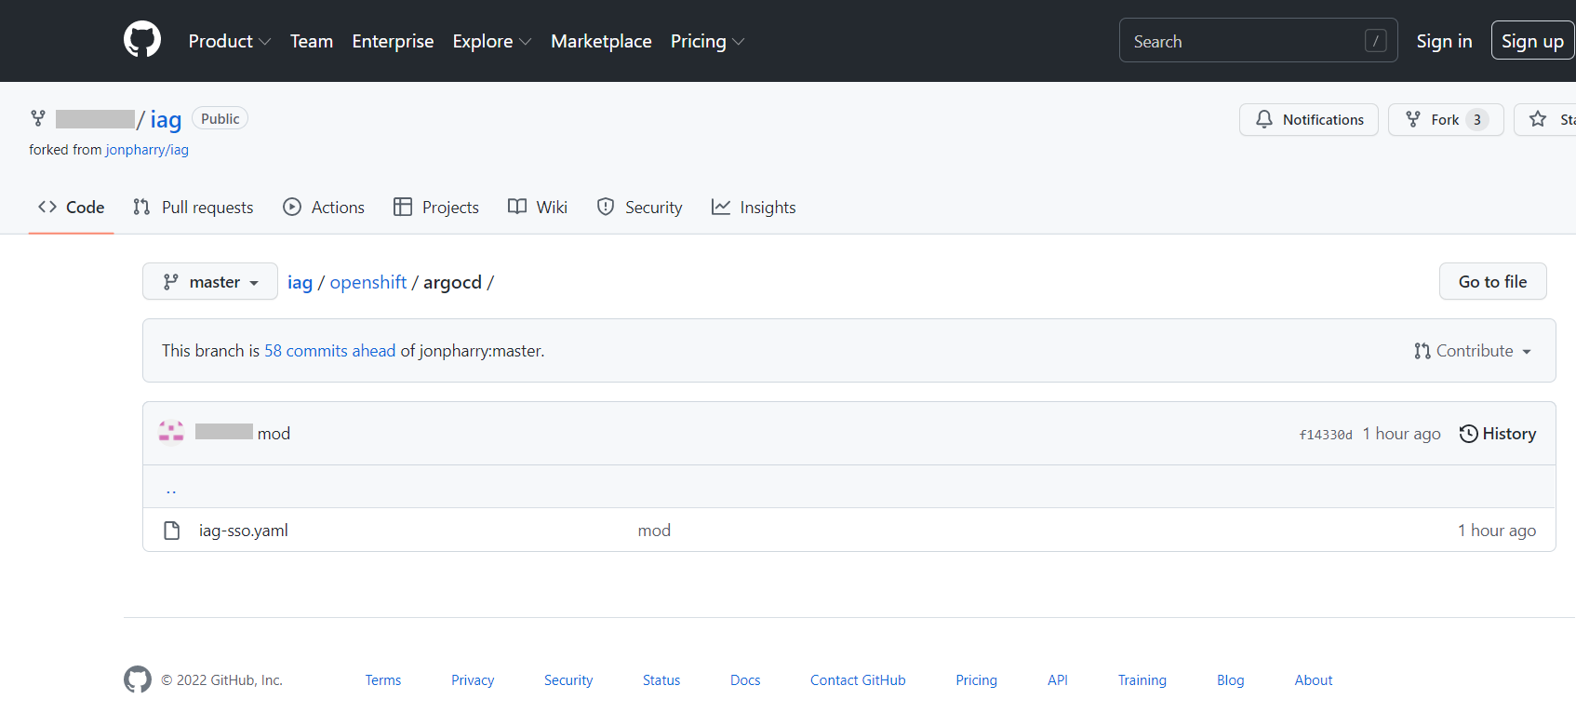Open the Terms footer link
This screenshot has height=726, width=1576.
[x=383, y=680]
